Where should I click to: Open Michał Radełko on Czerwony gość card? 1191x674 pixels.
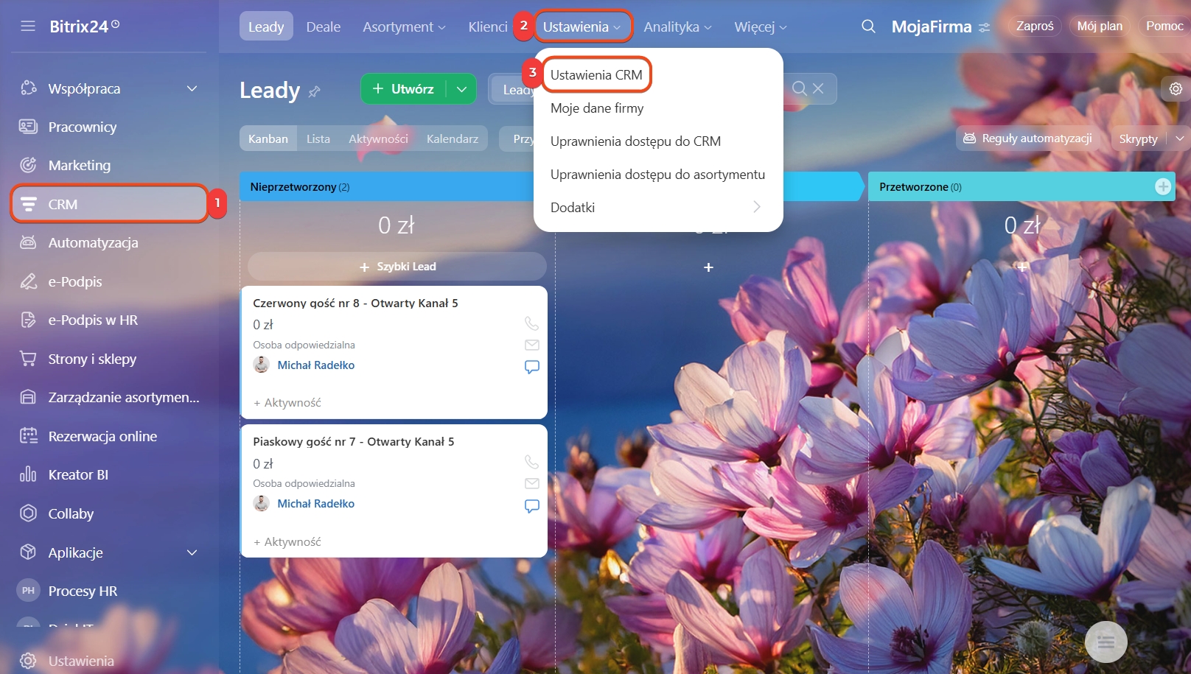[316, 365]
